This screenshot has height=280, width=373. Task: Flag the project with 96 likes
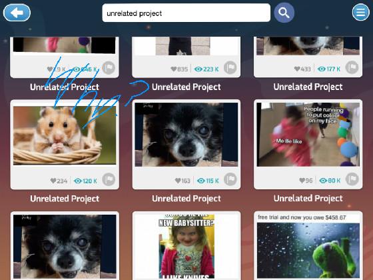coord(352,179)
